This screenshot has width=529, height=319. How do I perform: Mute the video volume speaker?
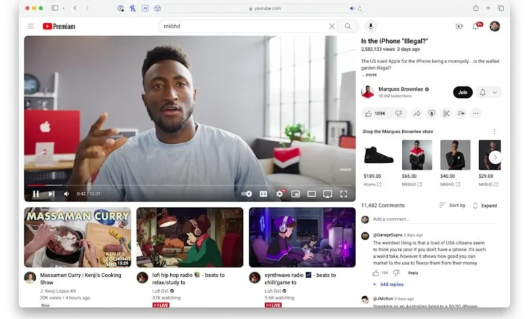point(66,193)
